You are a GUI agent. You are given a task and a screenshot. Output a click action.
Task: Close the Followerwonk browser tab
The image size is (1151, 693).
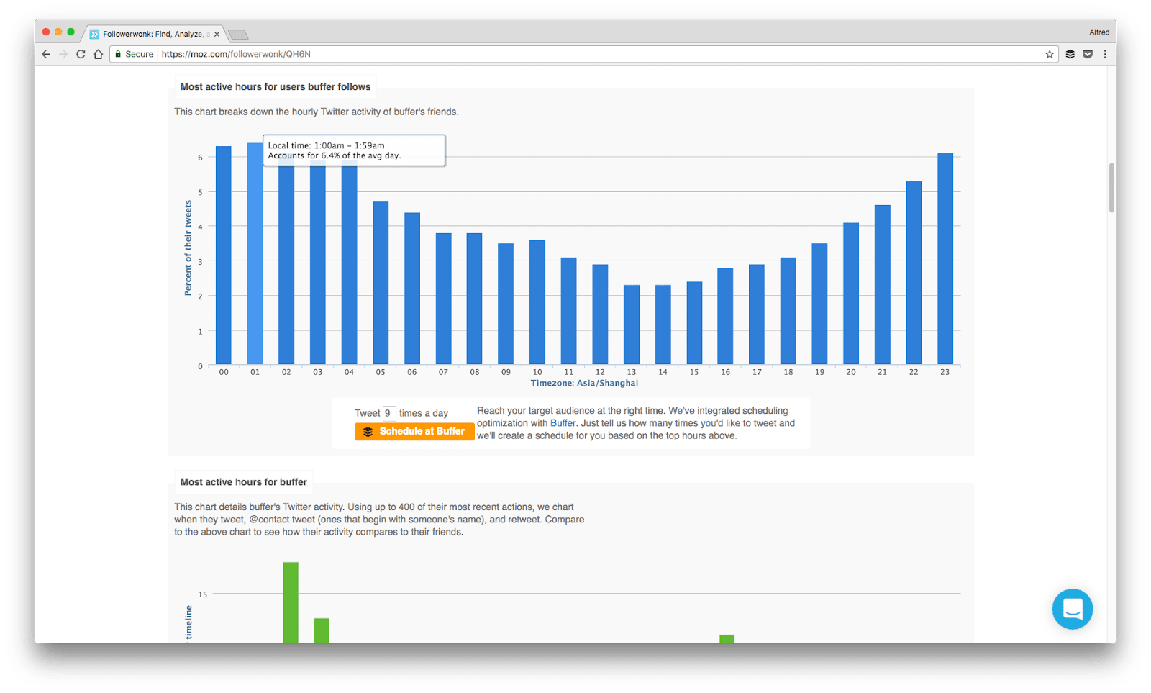coord(217,34)
